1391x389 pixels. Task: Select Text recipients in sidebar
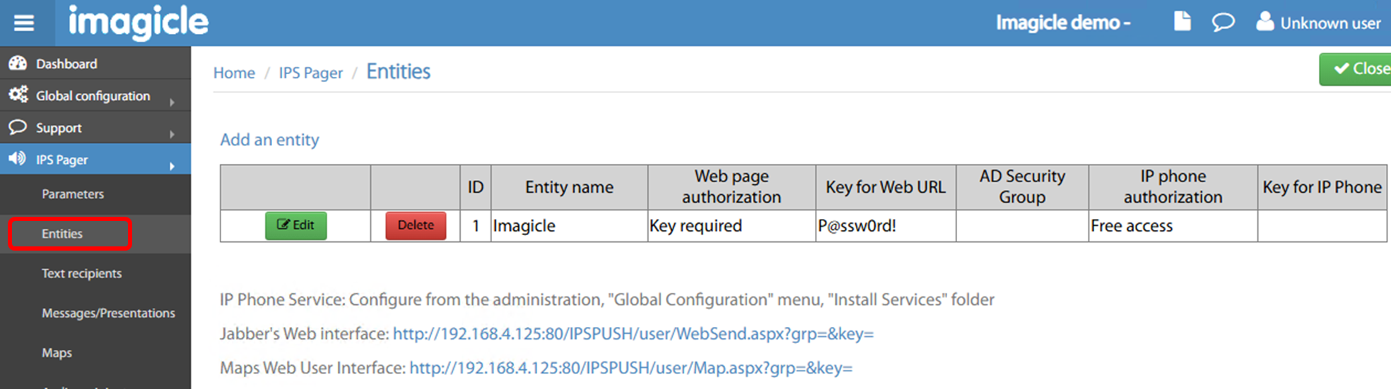click(81, 273)
